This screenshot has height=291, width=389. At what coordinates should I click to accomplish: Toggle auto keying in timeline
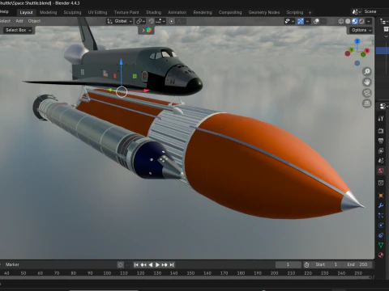click(x=121, y=265)
